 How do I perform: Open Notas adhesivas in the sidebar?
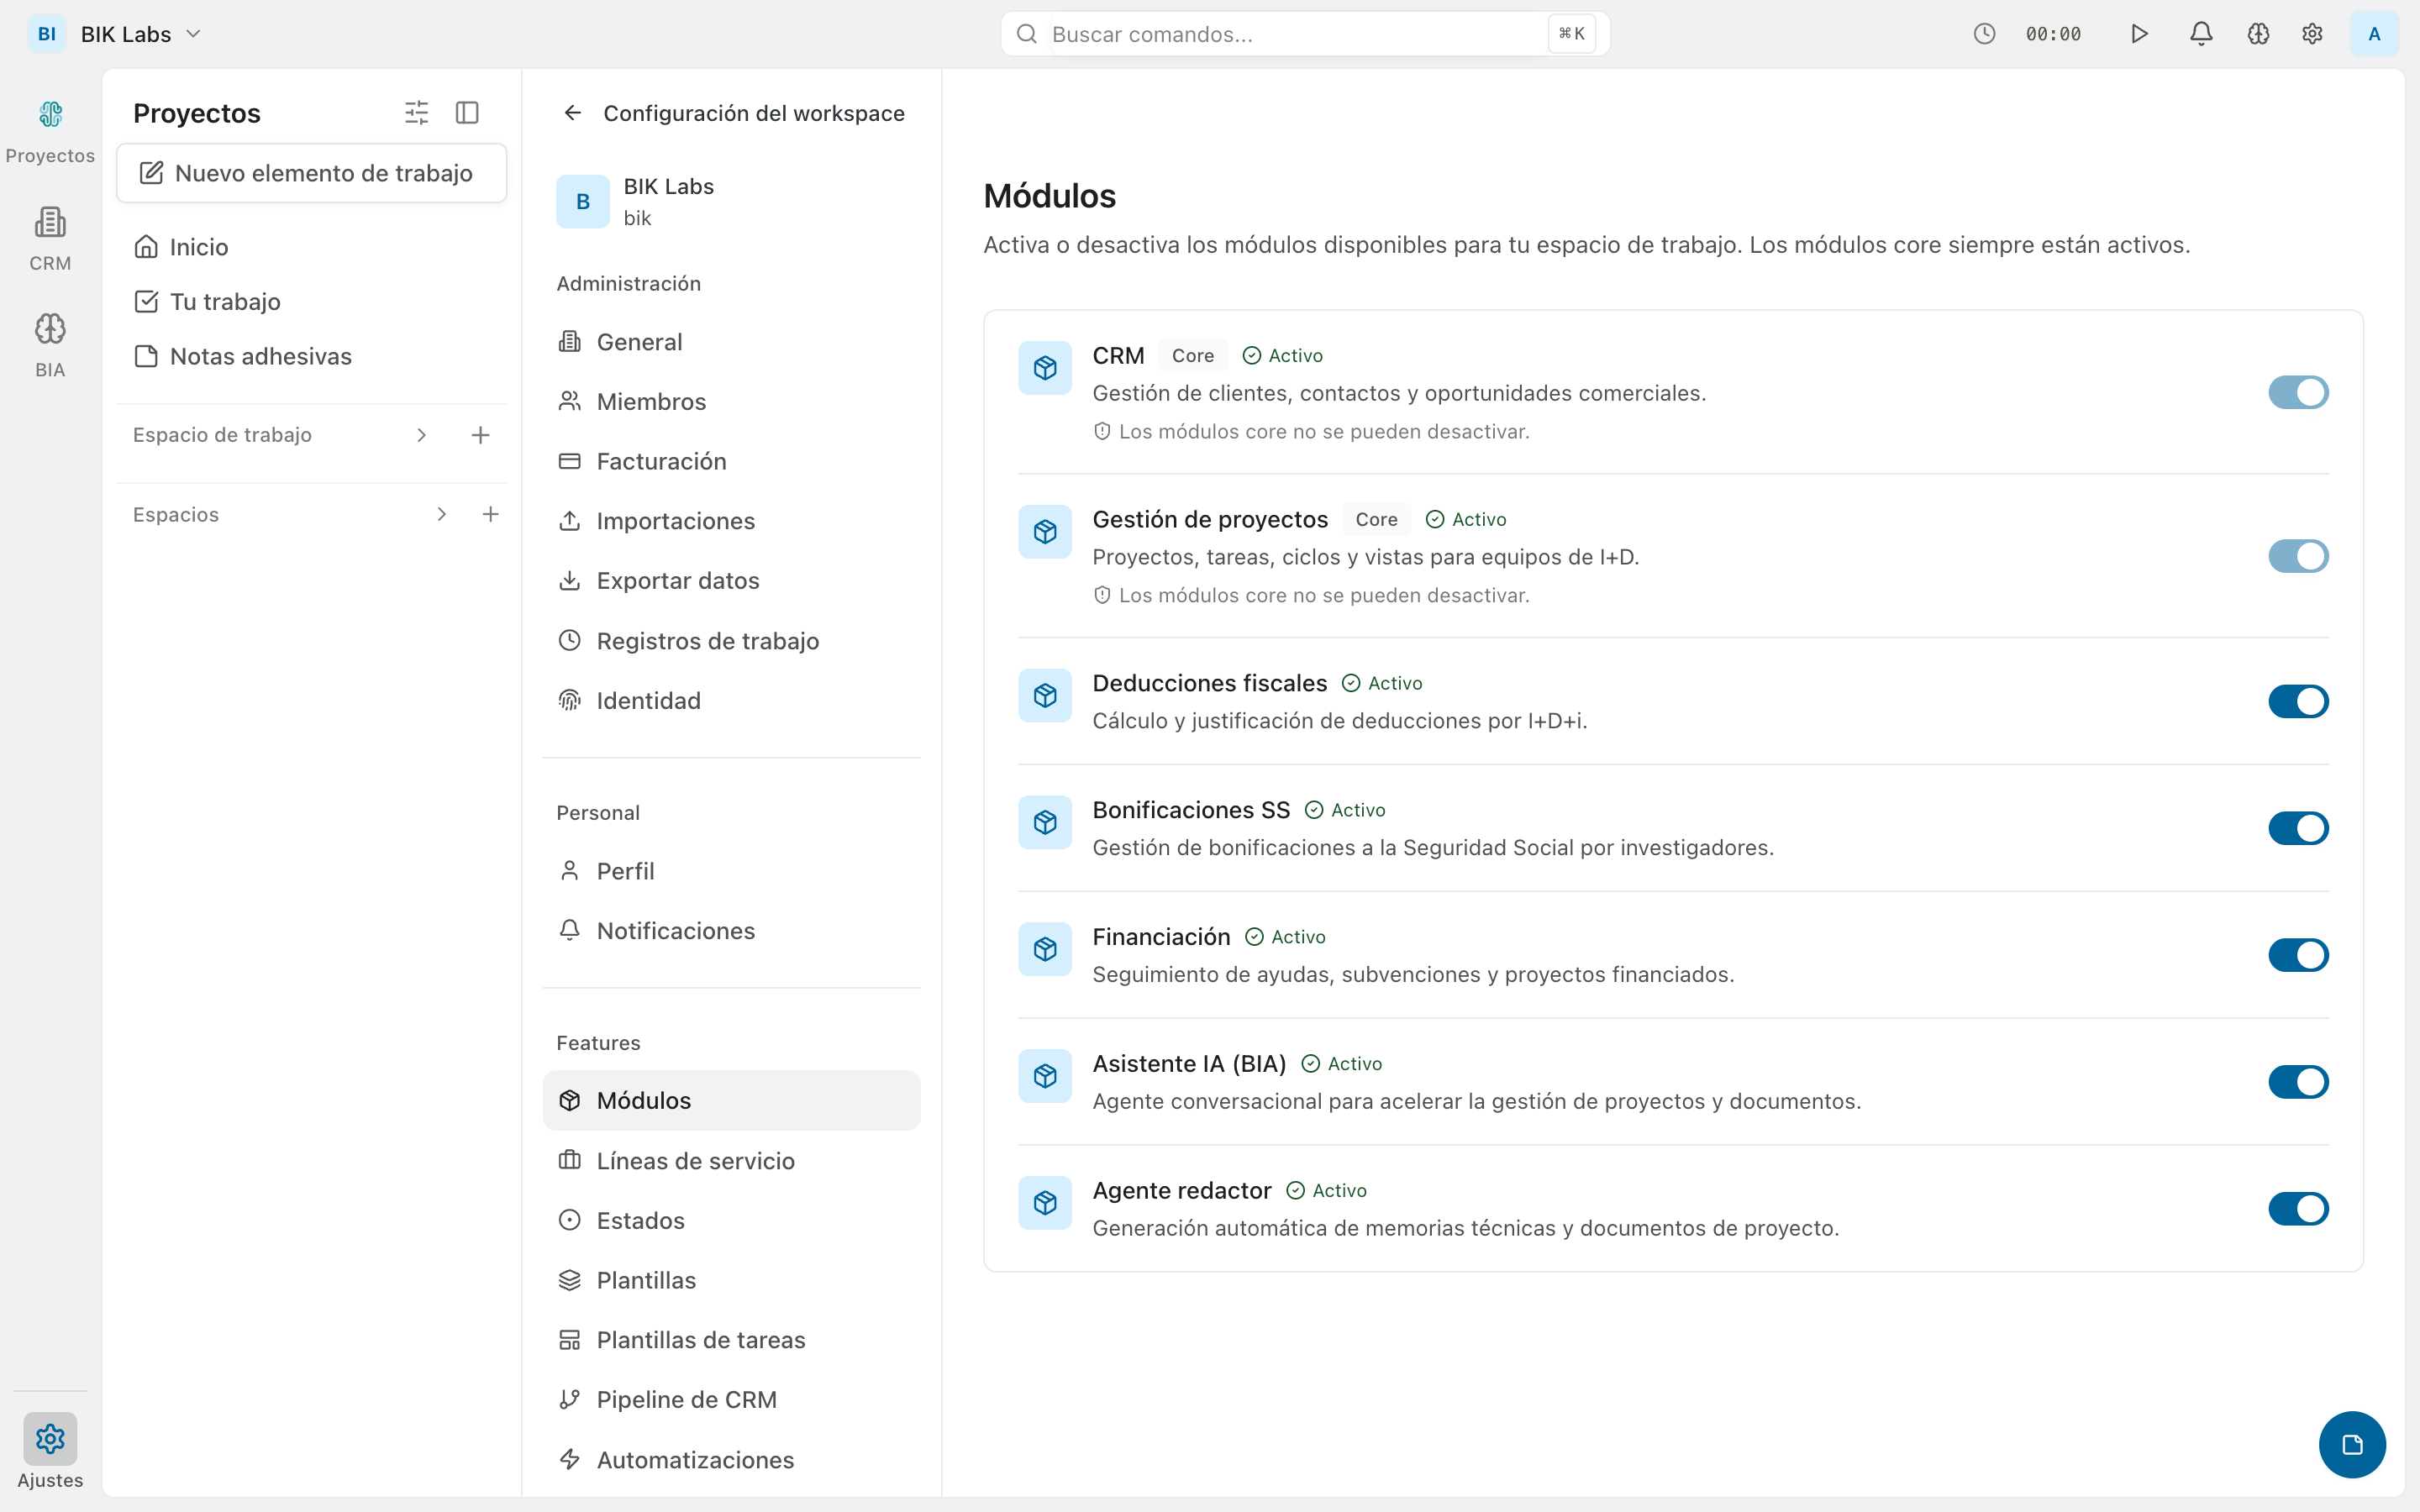tap(311, 357)
